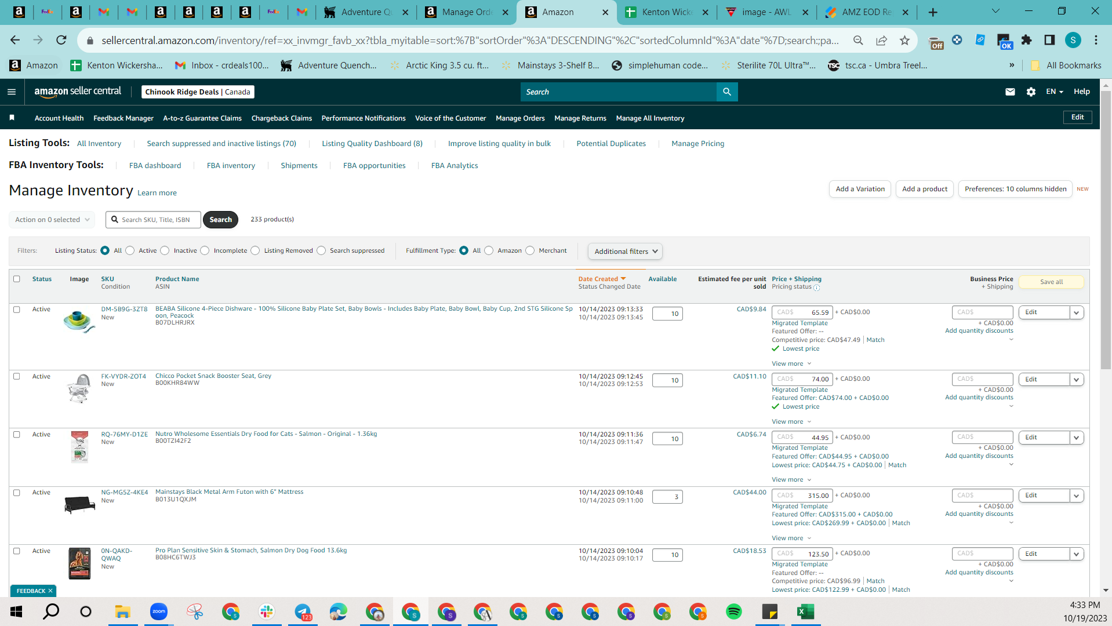This screenshot has height=626, width=1112.
Task: Open Zoom from the taskbar
Action: pyautogui.click(x=158, y=612)
